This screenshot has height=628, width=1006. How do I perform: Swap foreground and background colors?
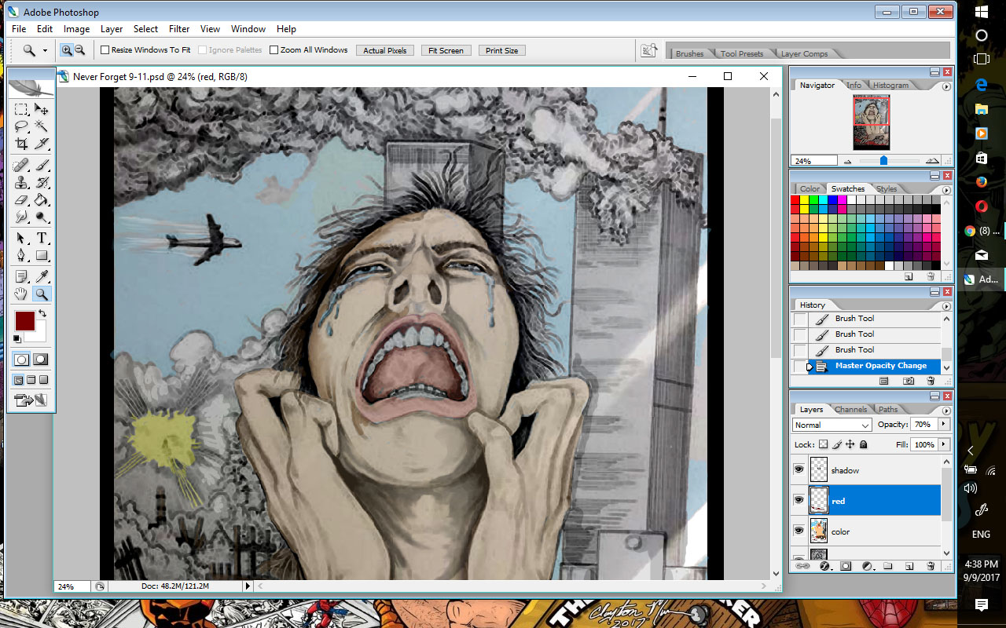coord(42,313)
